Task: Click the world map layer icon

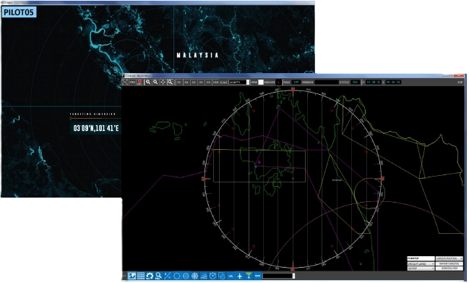Action: [132, 276]
